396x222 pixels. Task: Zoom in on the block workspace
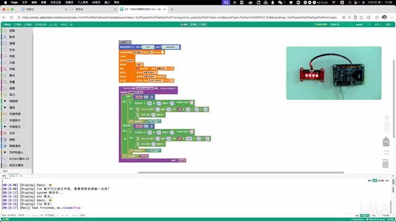point(387,125)
